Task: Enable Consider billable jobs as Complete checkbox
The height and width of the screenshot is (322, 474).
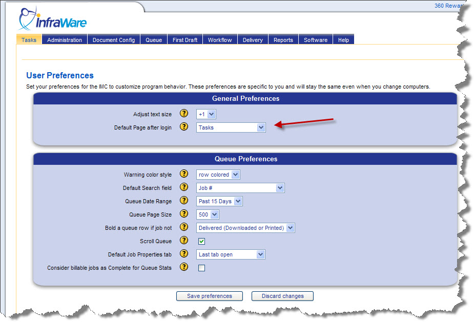Action: click(202, 268)
